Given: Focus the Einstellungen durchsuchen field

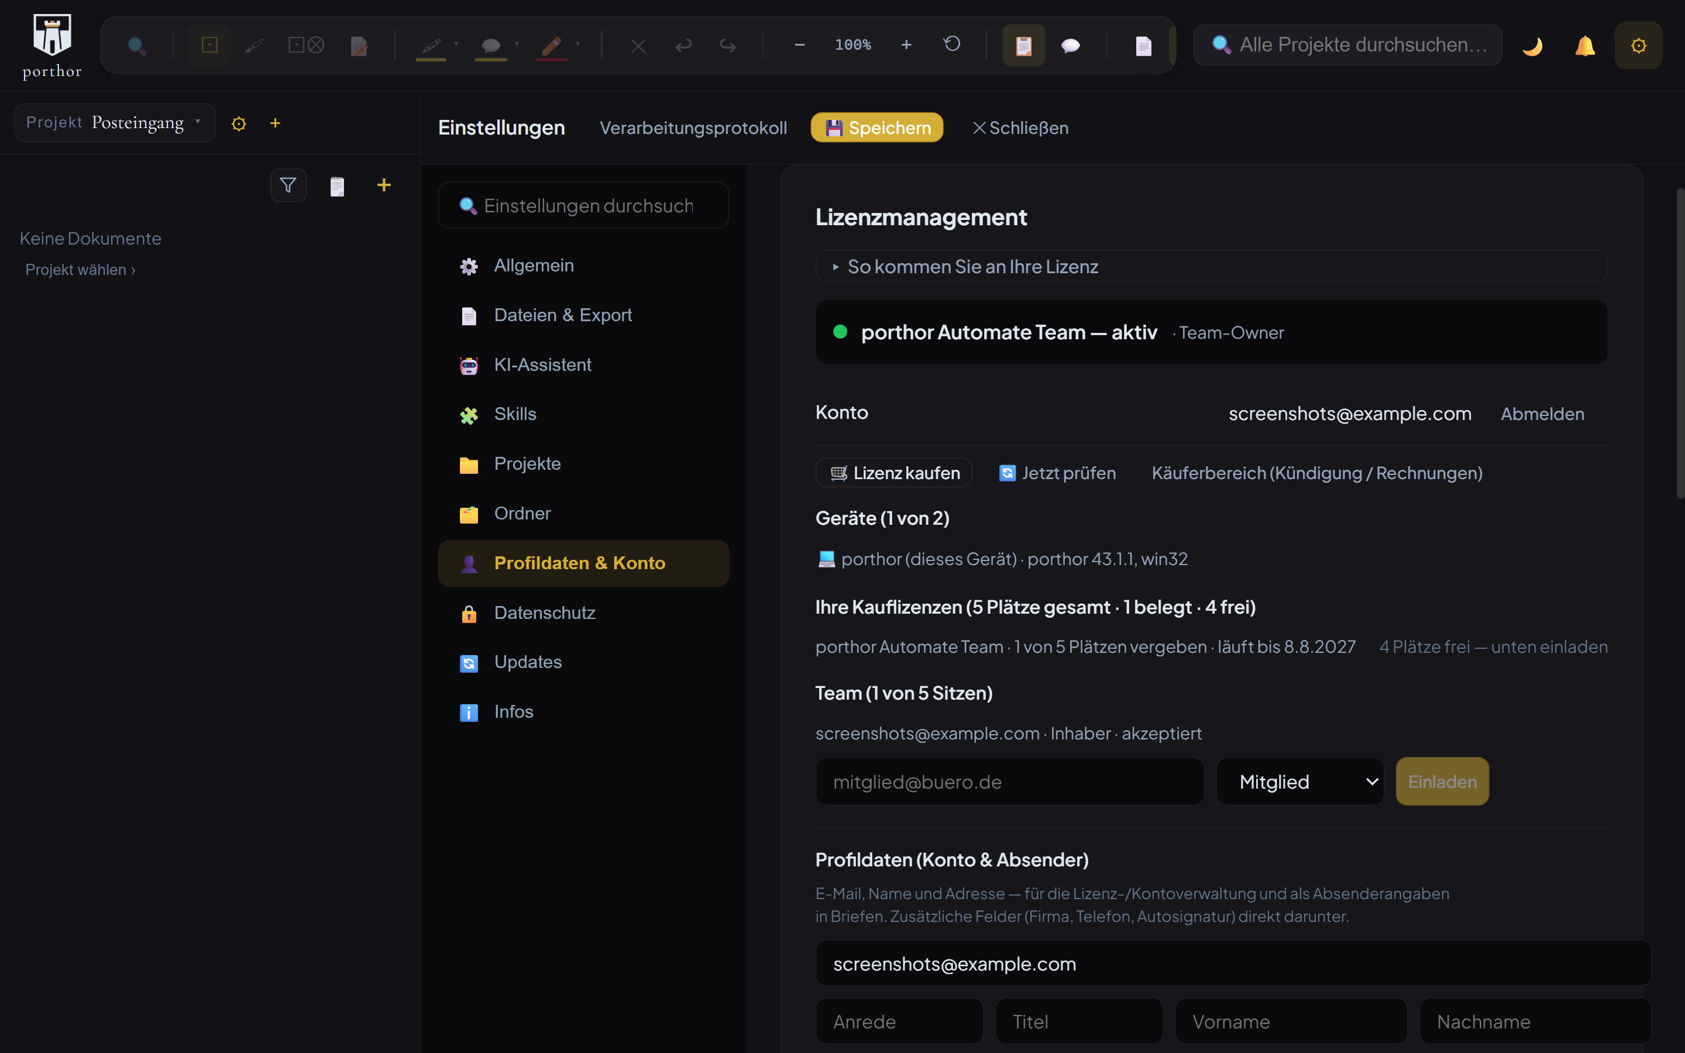Looking at the screenshot, I should (583, 205).
